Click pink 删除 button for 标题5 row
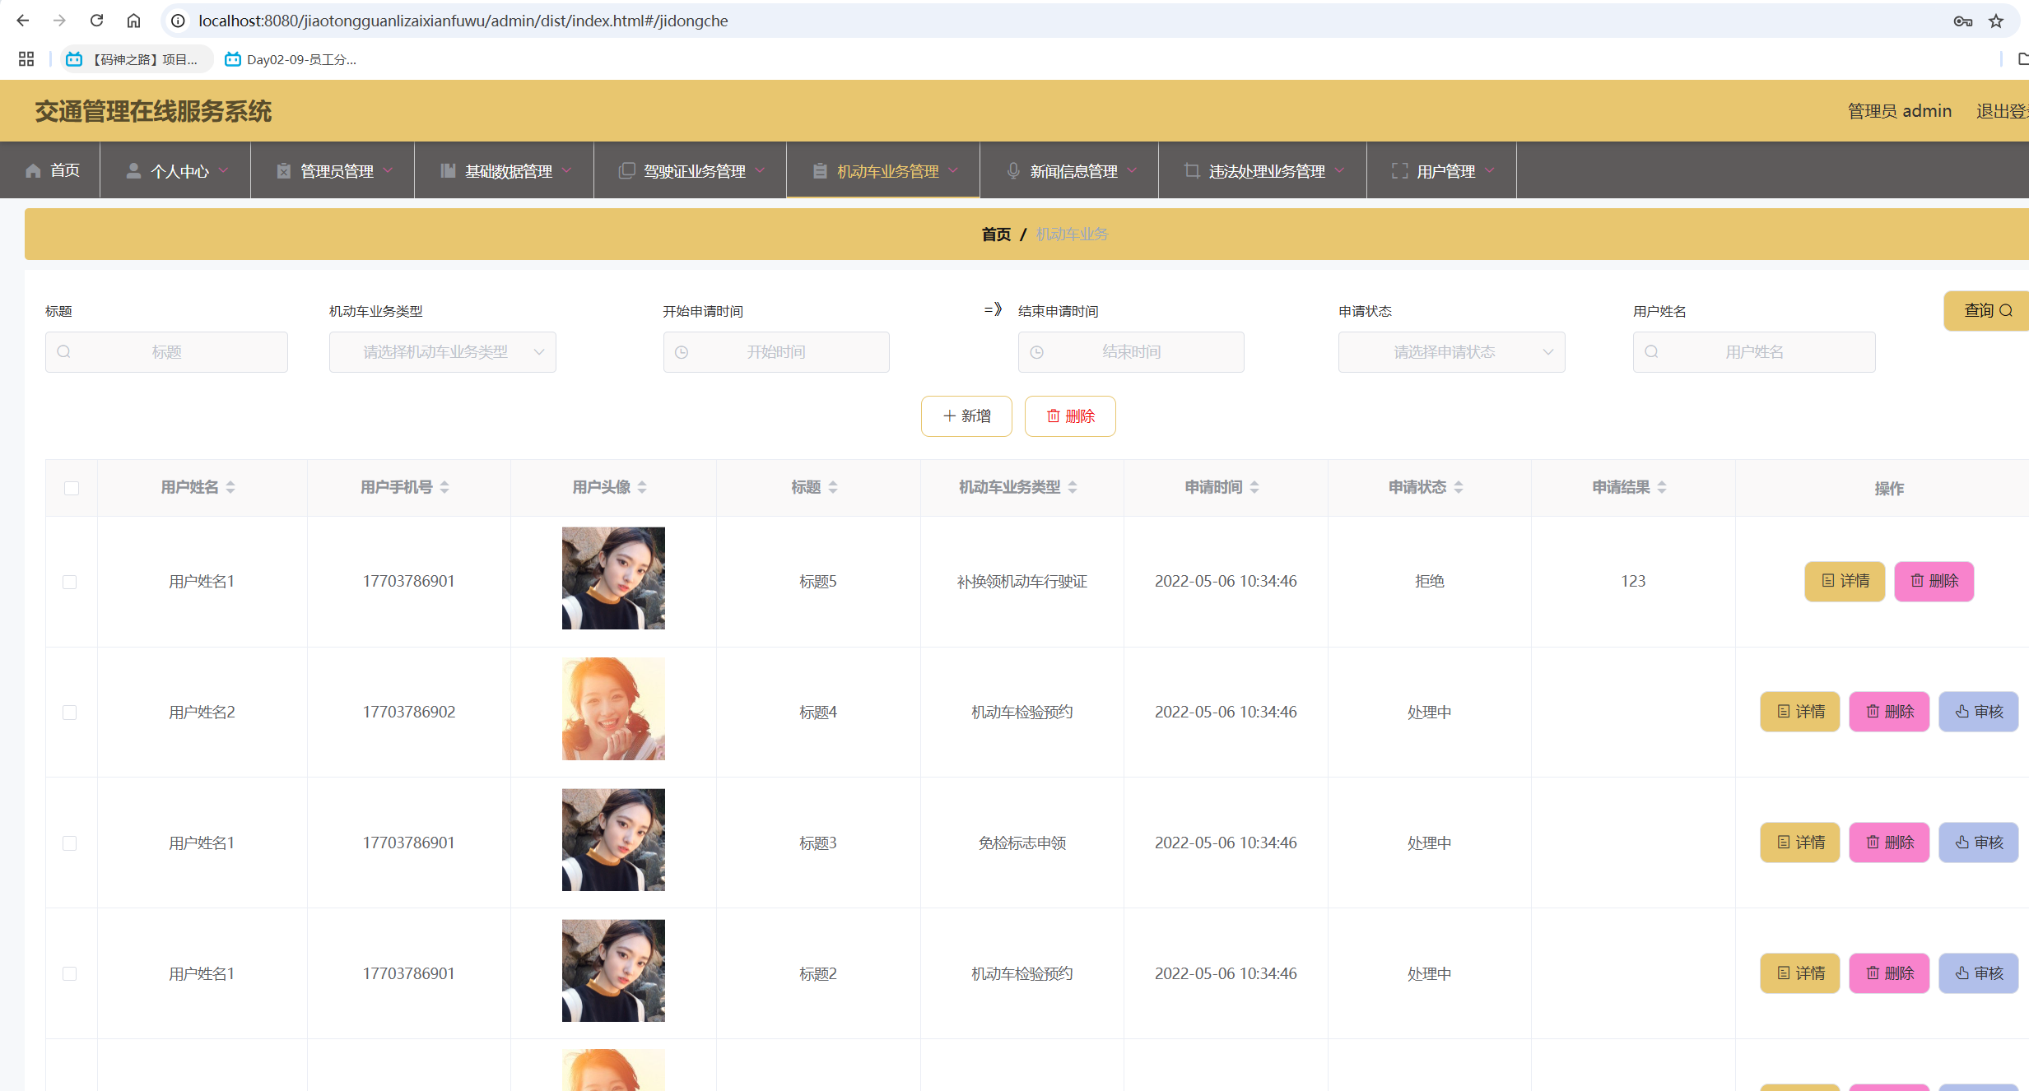 pyautogui.click(x=1933, y=581)
